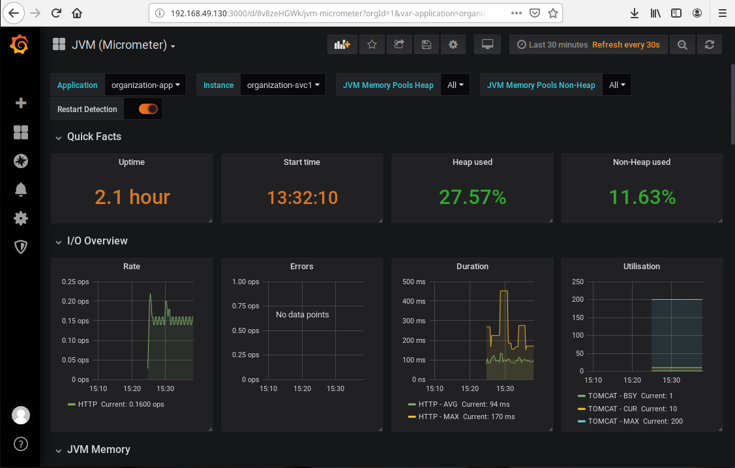Reload the page in the browser
The width and height of the screenshot is (735, 468).
(x=56, y=13)
